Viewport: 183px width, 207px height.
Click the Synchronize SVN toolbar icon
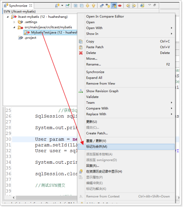tap(57, 6)
